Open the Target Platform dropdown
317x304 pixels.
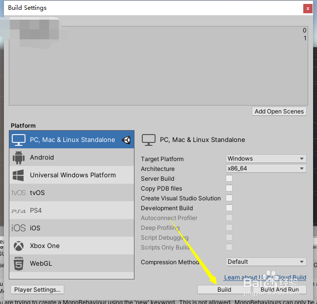pos(266,159)
